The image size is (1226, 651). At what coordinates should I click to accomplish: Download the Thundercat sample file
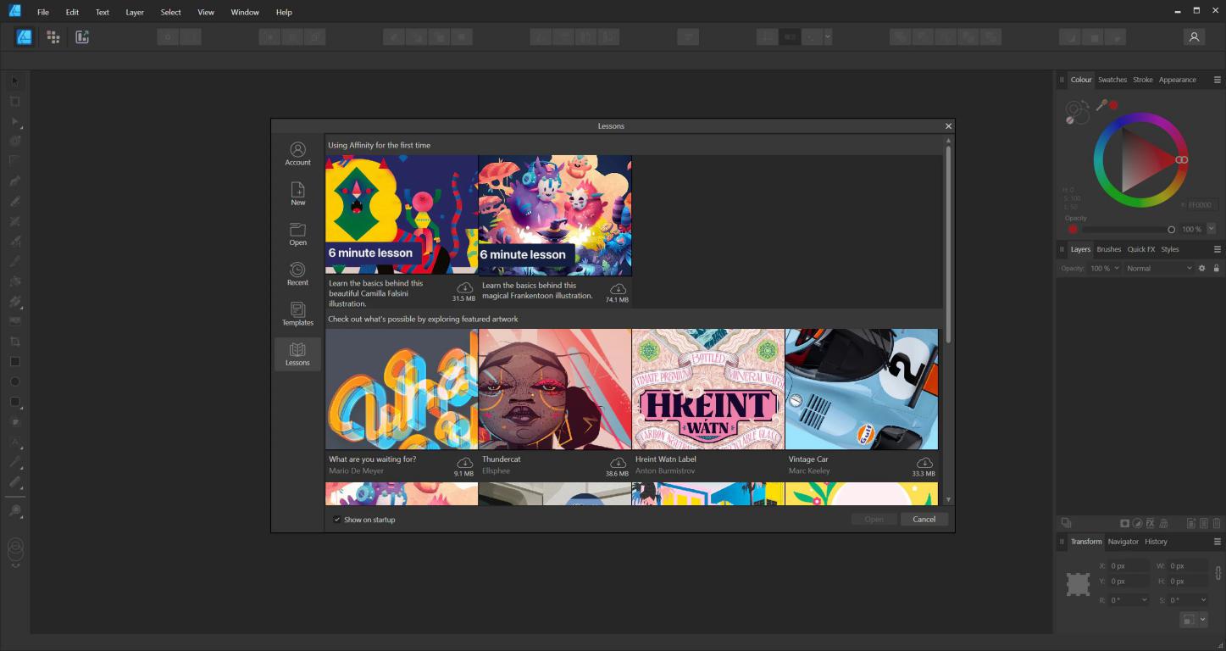[618, 463]
